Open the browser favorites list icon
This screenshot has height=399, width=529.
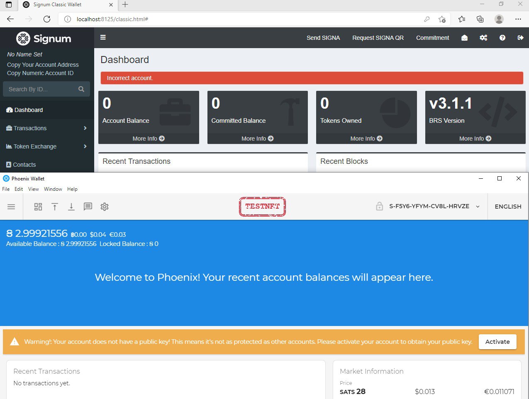pos(462,19)
